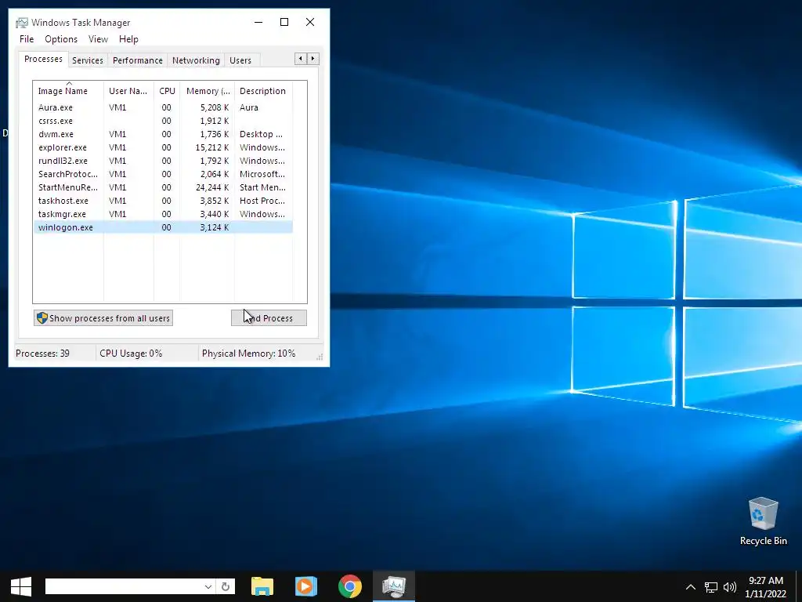Sort by the CPU column header
The image size is (802, 602).
click(x=167, y=91)
